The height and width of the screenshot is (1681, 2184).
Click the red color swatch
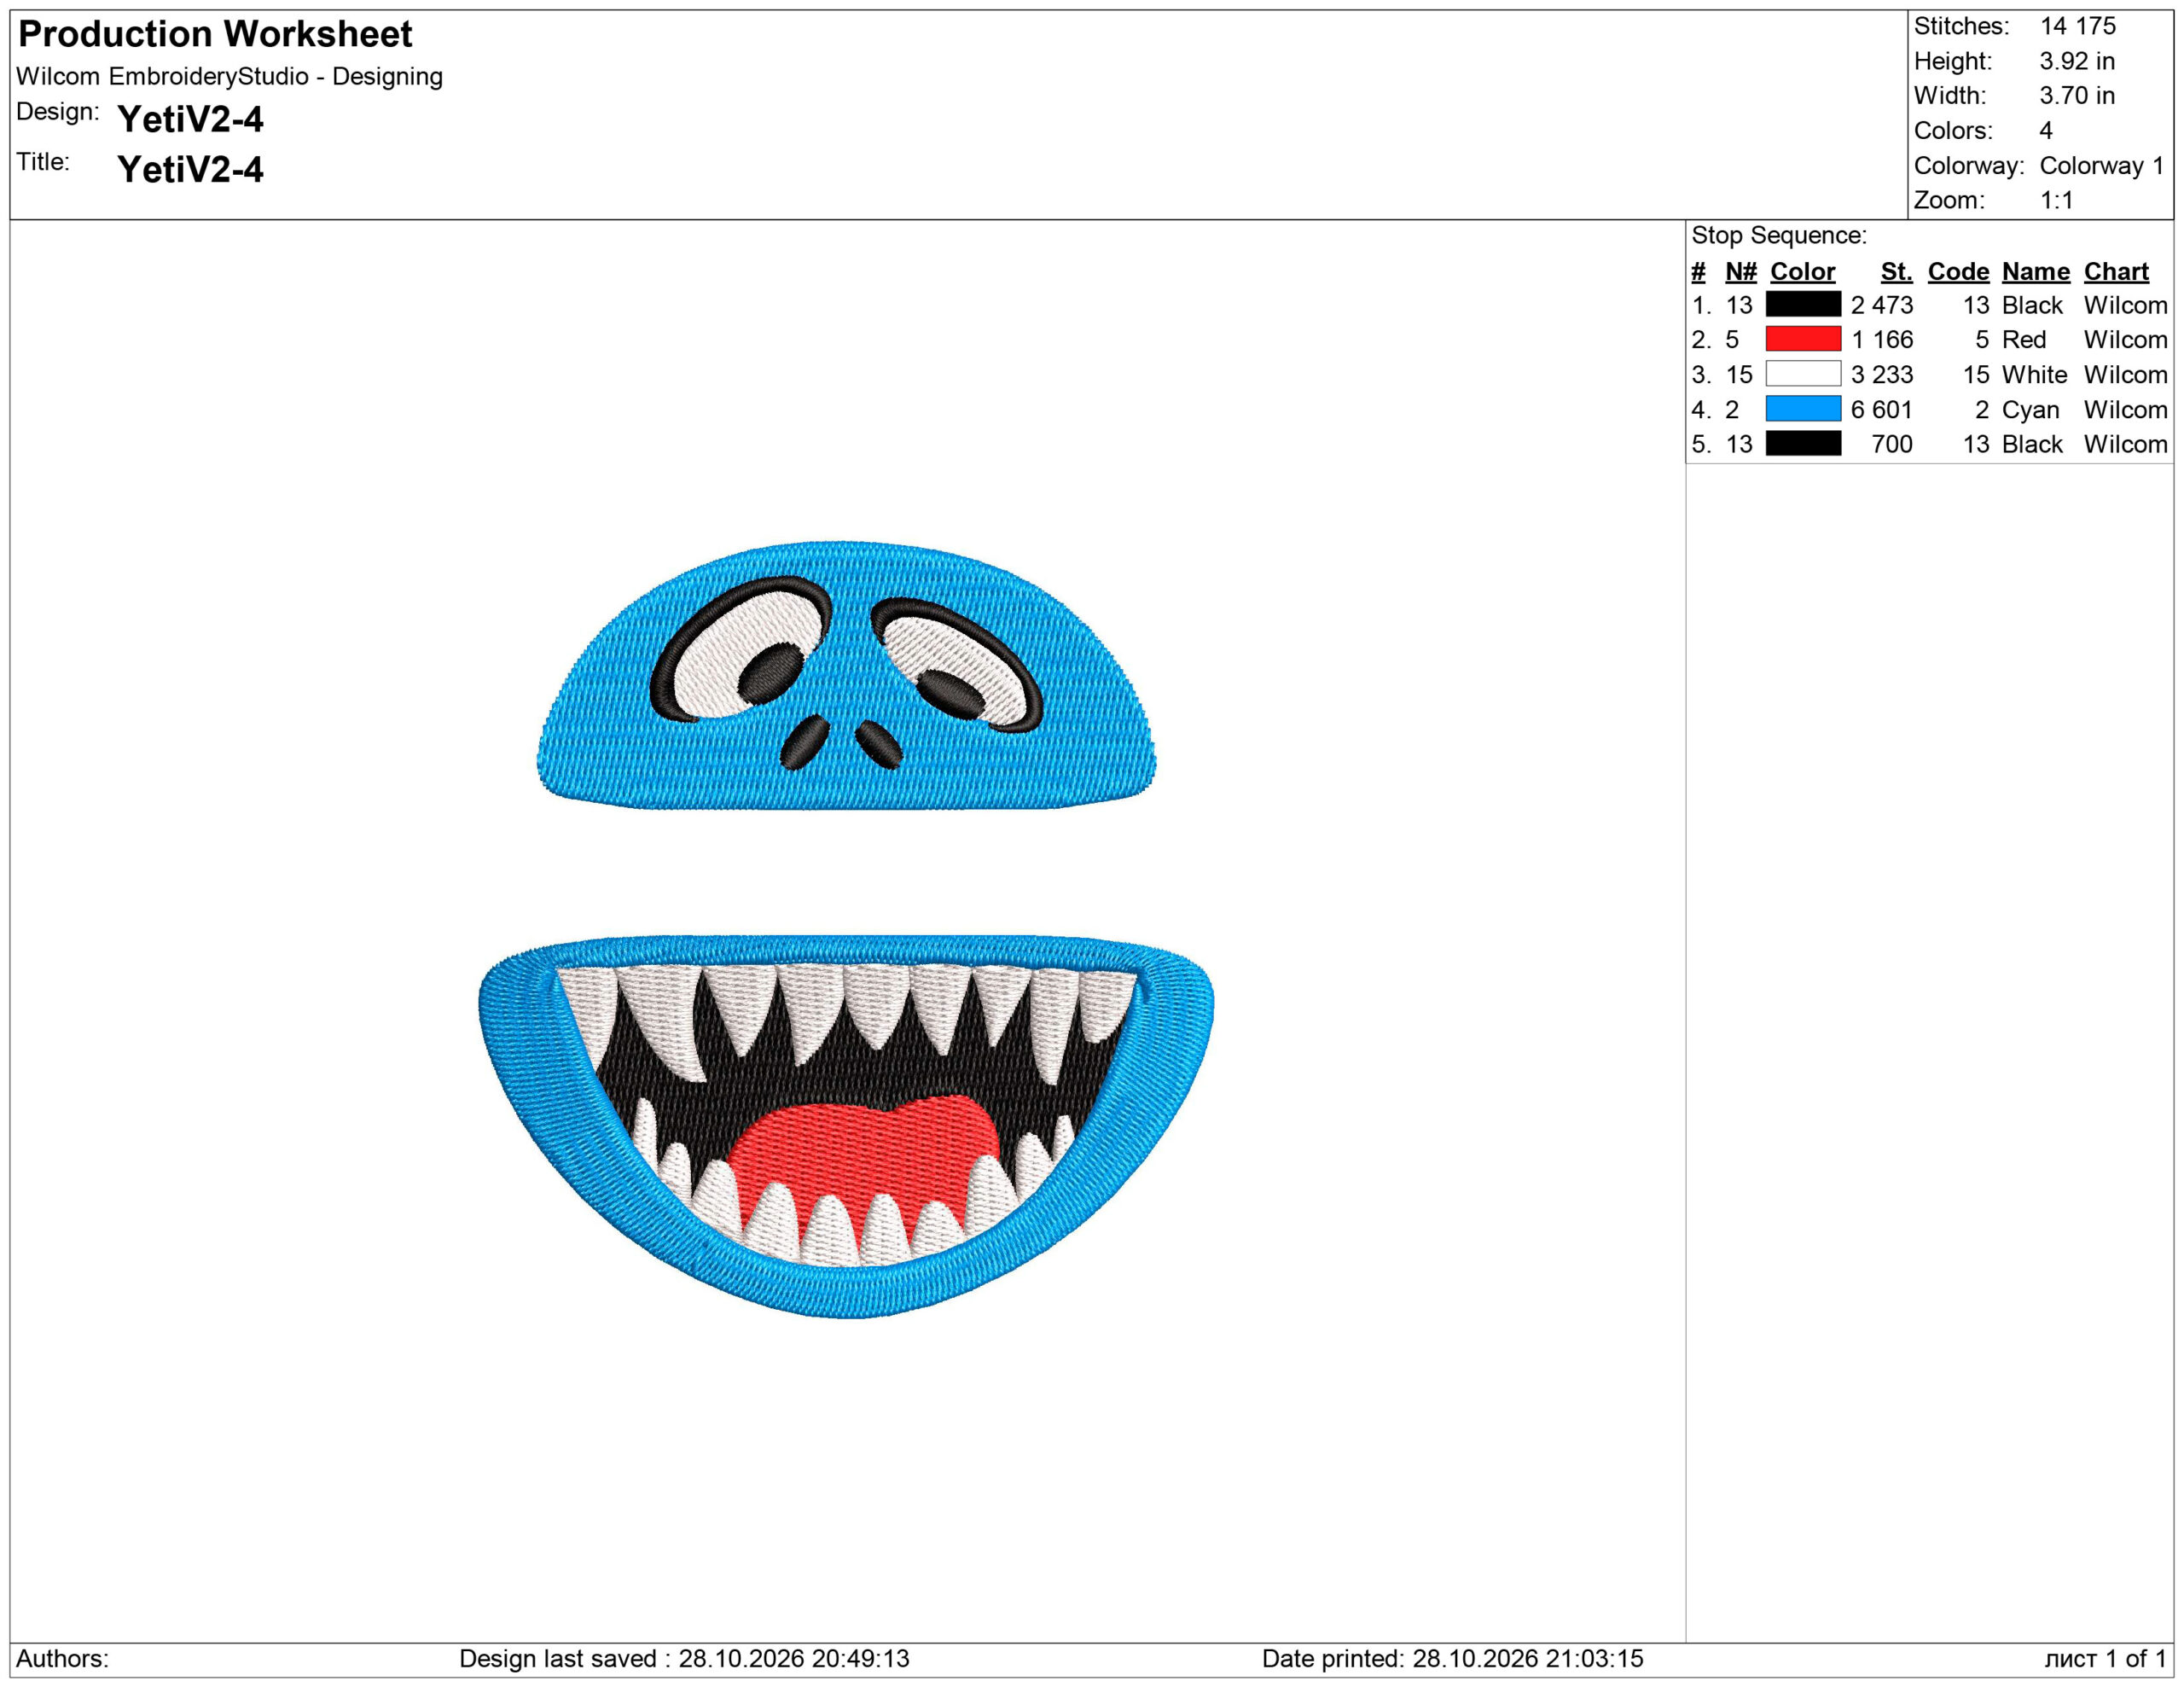tap(1803, 339)
